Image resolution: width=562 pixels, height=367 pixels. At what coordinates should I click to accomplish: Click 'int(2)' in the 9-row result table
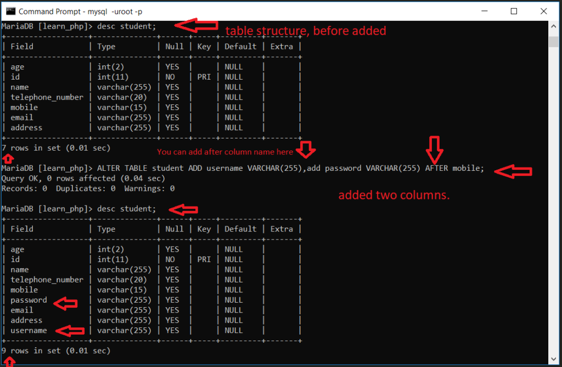point(111,249)
